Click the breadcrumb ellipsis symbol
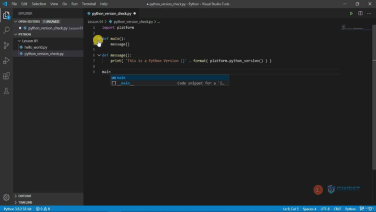Image resolution: width=376 pixels, height=212 pixels. coord(159,22)
